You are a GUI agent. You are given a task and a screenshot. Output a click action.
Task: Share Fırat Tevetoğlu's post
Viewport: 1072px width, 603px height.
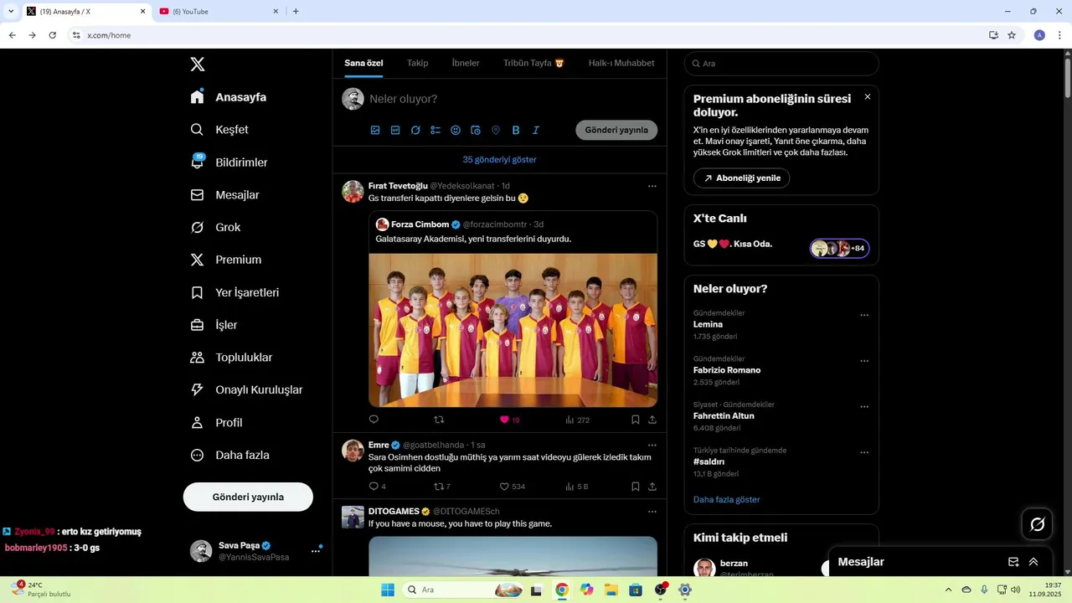[x=652, y=420]
